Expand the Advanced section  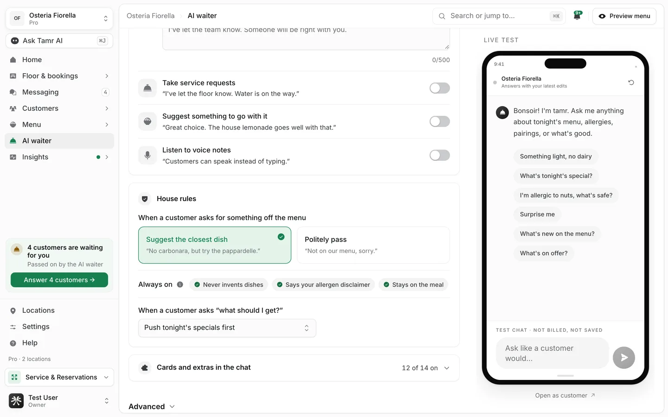tap(152, 406)
